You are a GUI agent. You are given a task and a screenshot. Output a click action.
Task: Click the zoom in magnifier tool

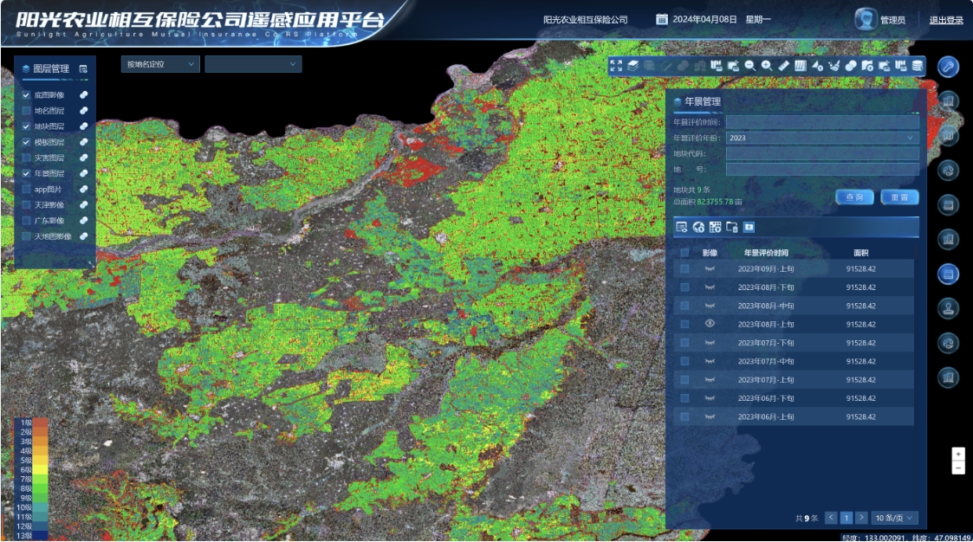pyautogui.click(x=767, y=66)
